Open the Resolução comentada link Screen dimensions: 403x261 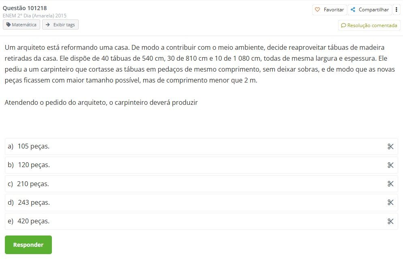pyautogui.click(x=369, y=25)
